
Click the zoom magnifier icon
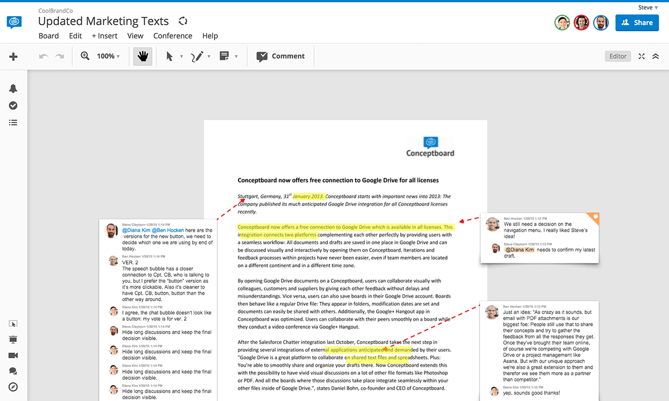click(85, 56)
